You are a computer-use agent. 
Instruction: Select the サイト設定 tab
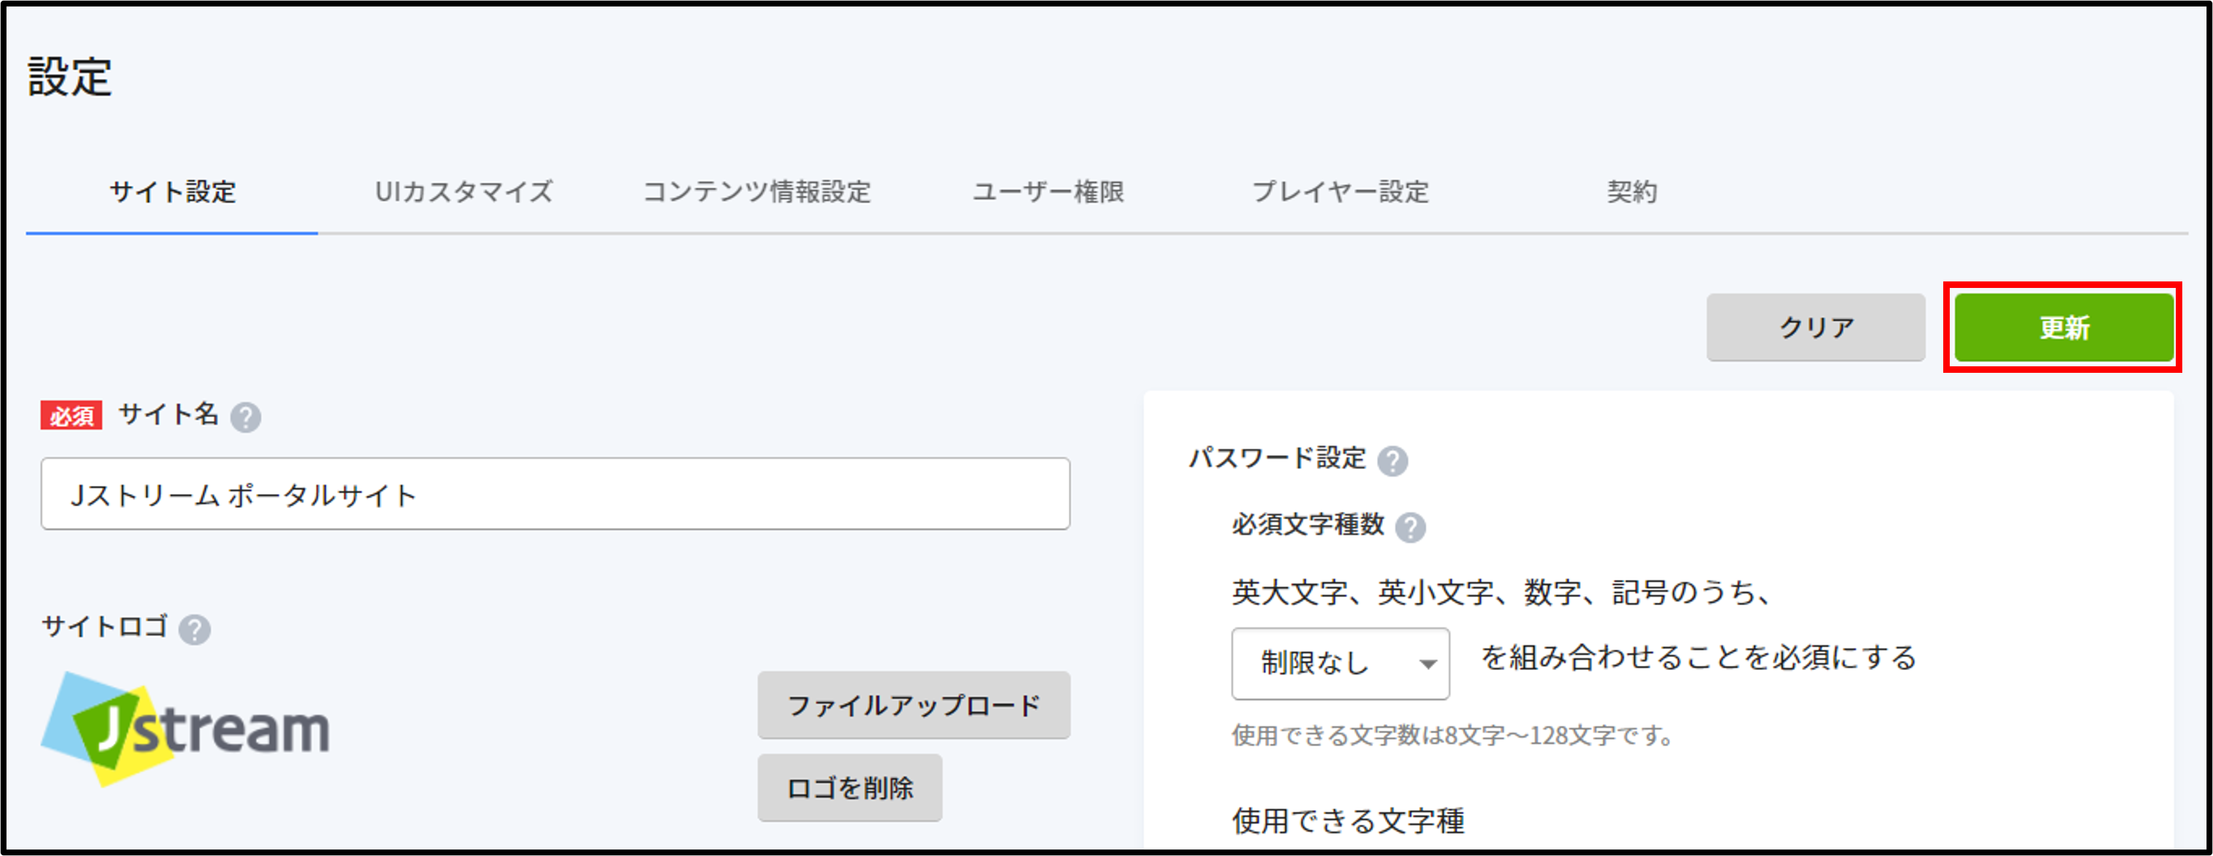(172, 191)
